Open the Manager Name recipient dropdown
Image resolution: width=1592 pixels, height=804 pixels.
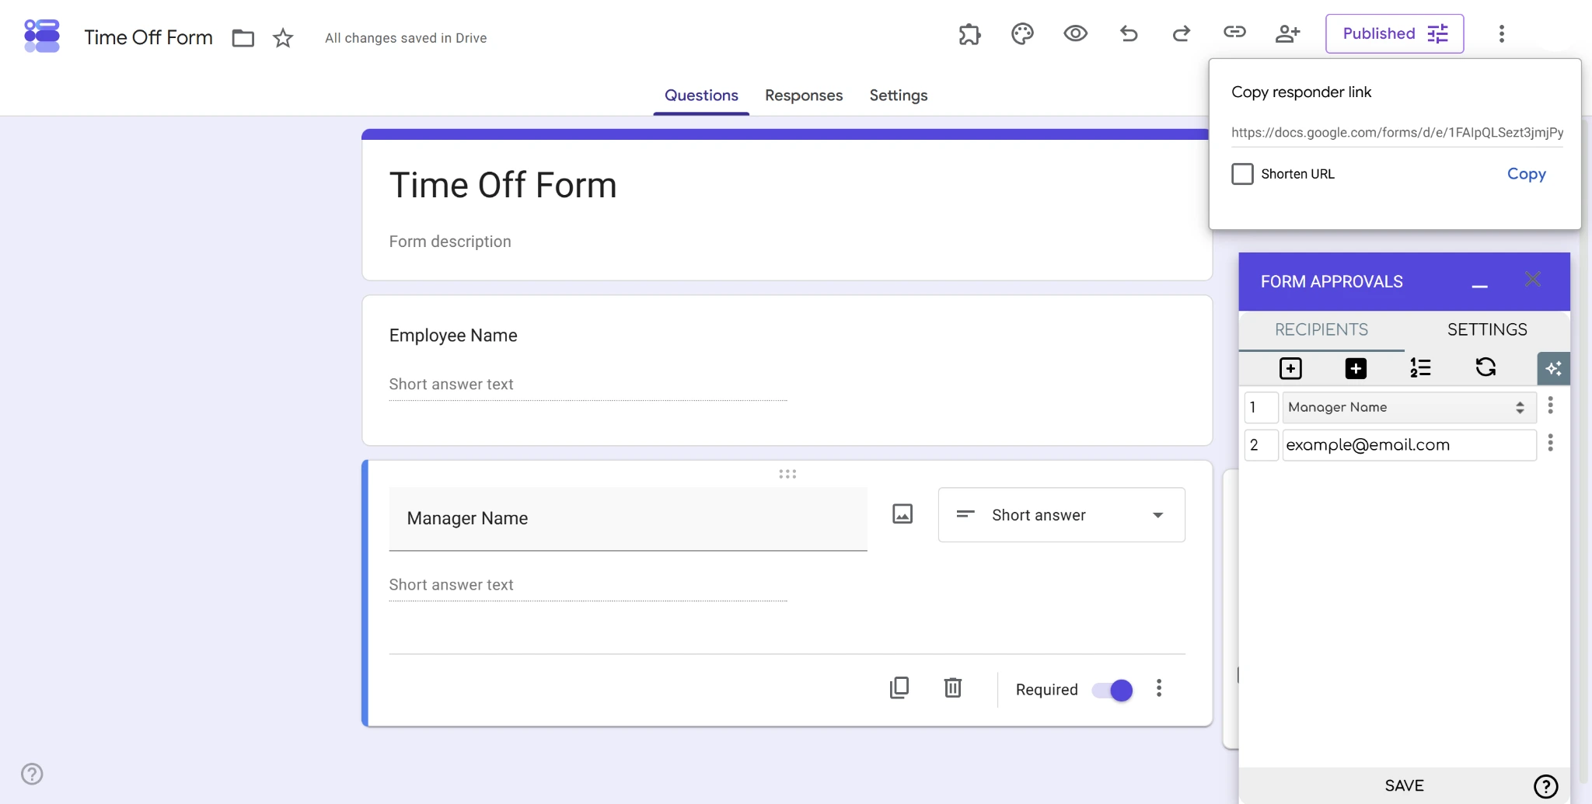[1409, 408]
